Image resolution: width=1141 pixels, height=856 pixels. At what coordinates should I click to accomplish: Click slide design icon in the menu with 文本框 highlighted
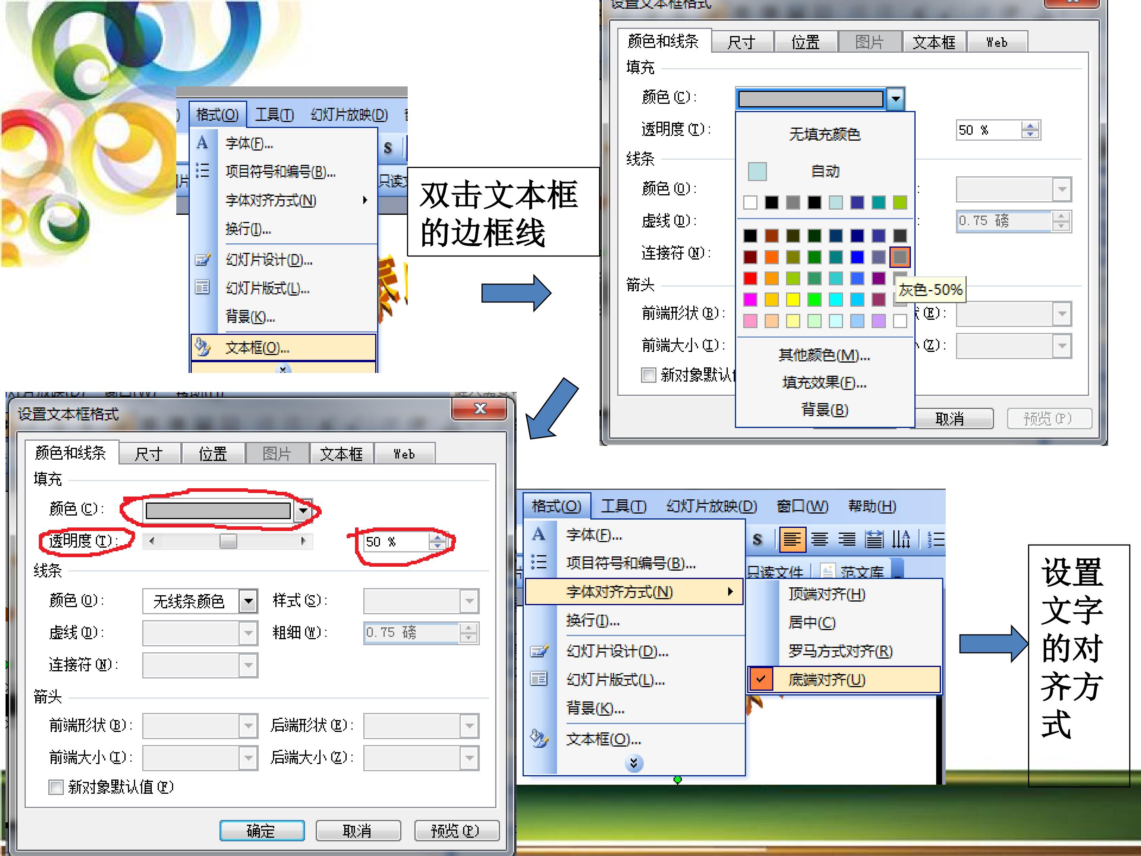coord(203,260)
